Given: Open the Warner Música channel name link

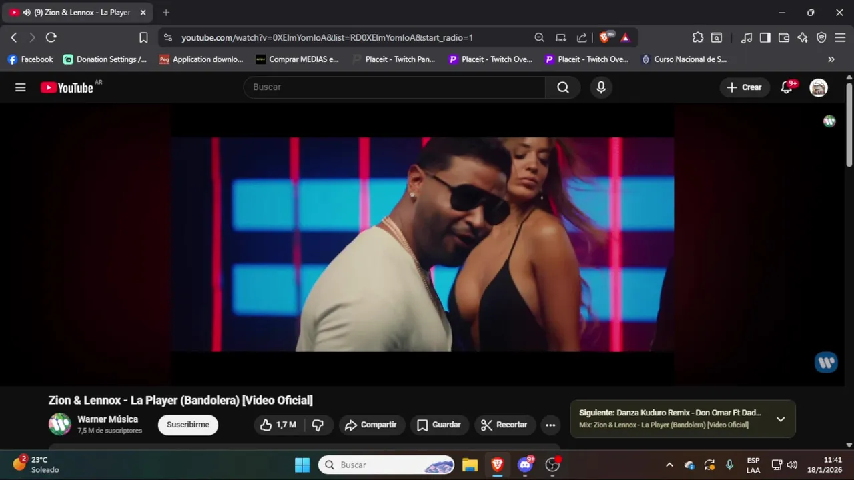Looking at the screenshot, I should click(x=107, y=419).
